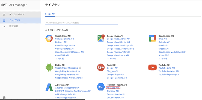Open URL Shortener API link

115,98
